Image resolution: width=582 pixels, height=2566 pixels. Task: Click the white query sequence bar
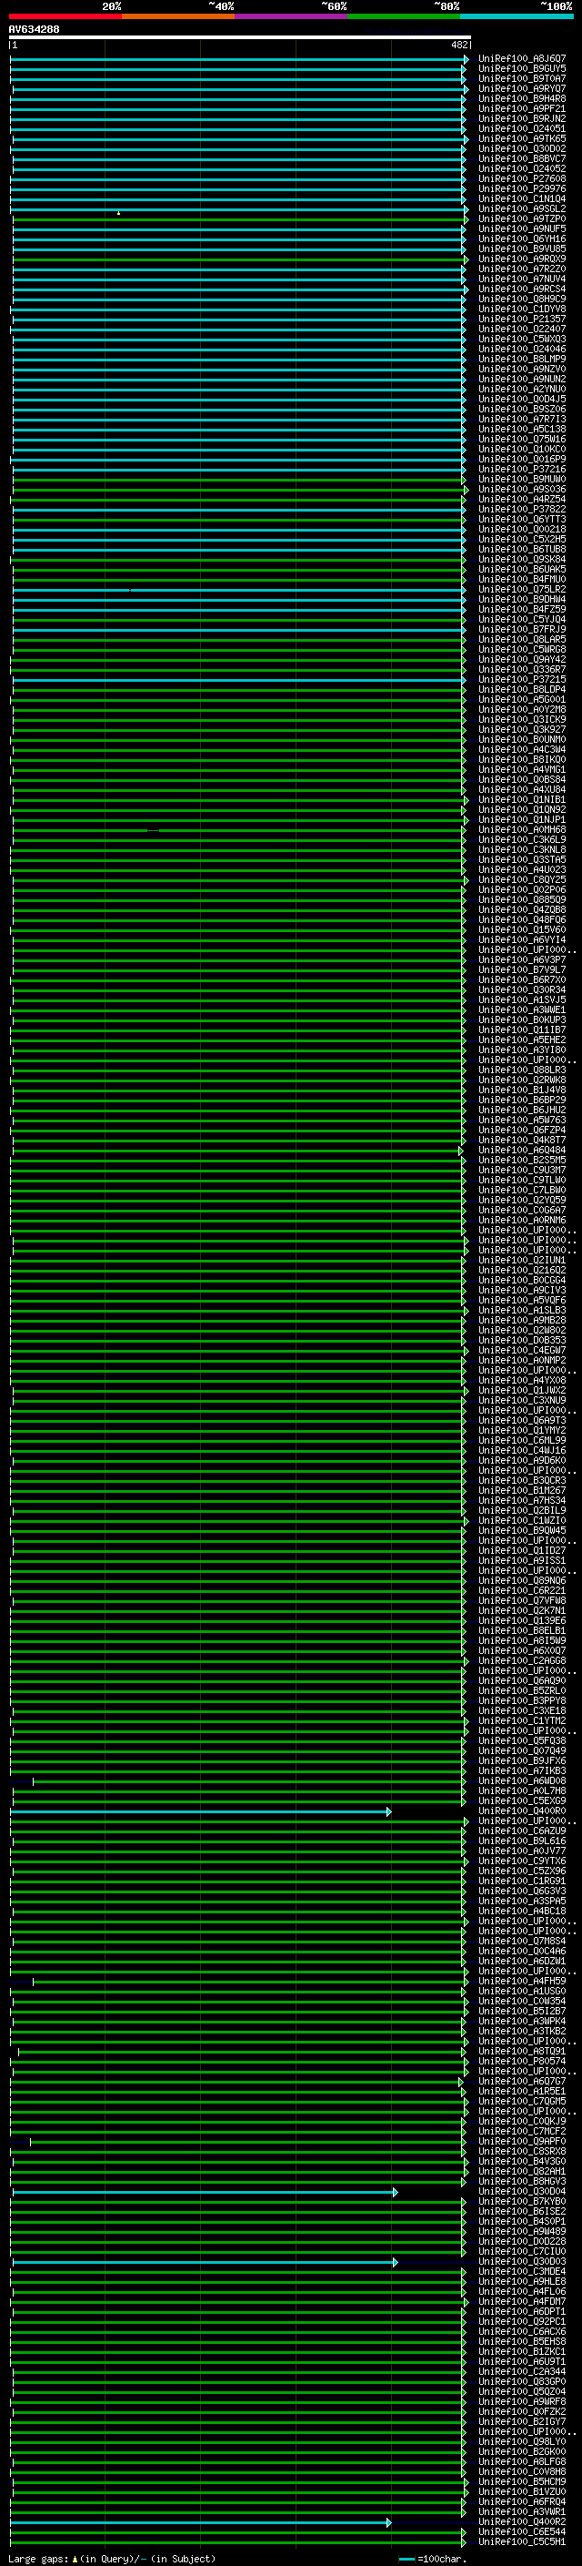click(x=240, y=36)
